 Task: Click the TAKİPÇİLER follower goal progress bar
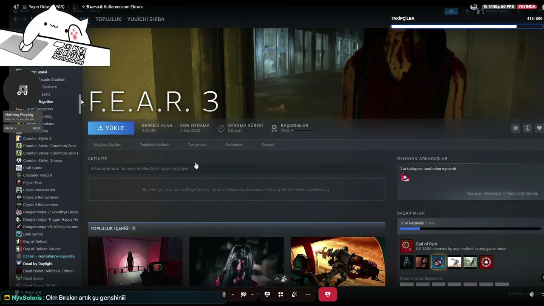click(x=467, y=26)
